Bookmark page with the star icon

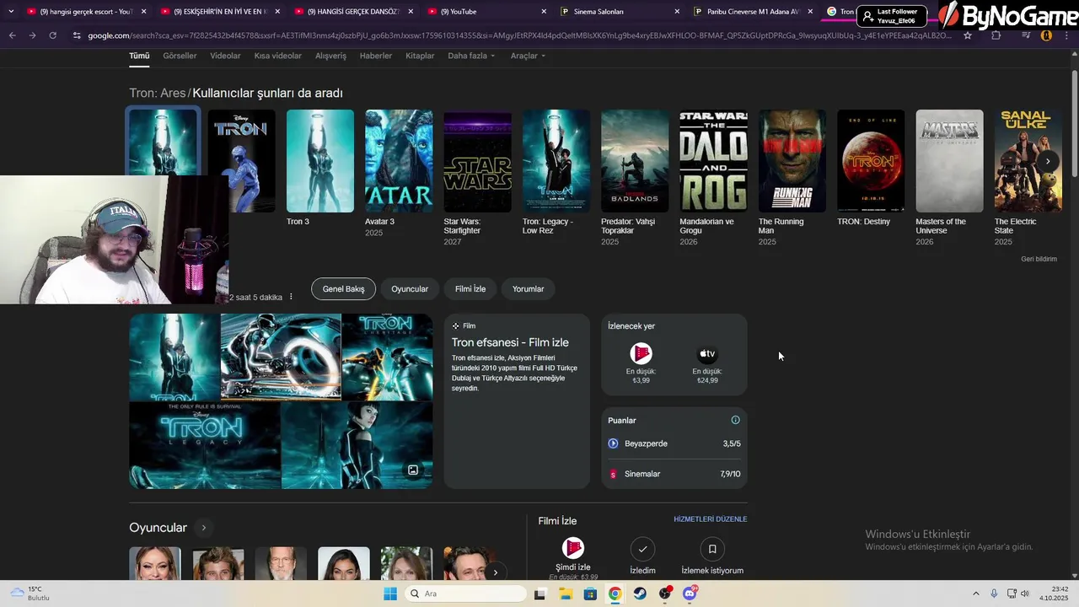[968, 35]
